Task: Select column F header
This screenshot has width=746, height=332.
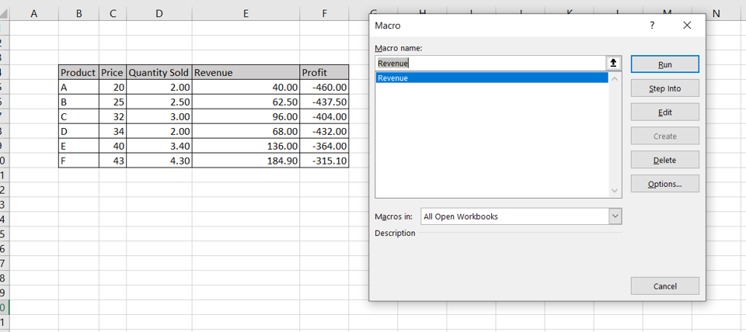Action: [x=324, y=14]
